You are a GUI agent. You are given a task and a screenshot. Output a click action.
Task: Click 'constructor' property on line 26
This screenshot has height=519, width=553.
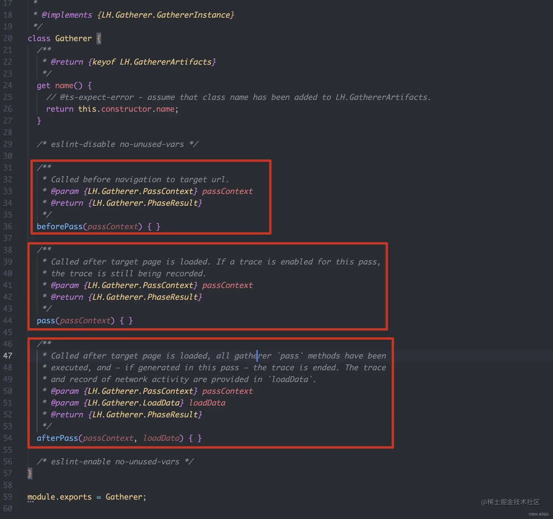point(126,109)
